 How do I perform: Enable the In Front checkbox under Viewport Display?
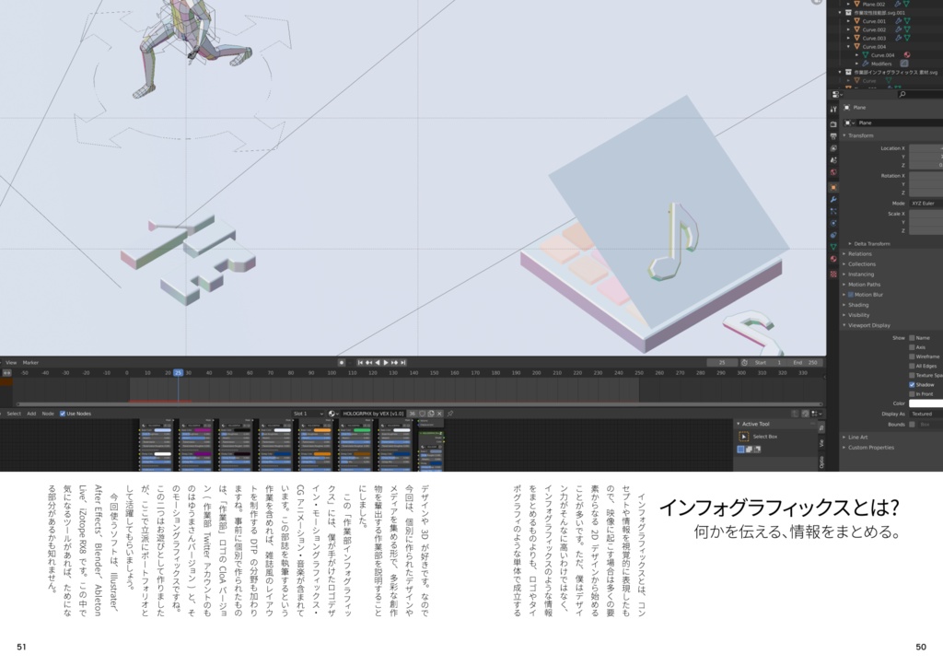coord(911,395)
